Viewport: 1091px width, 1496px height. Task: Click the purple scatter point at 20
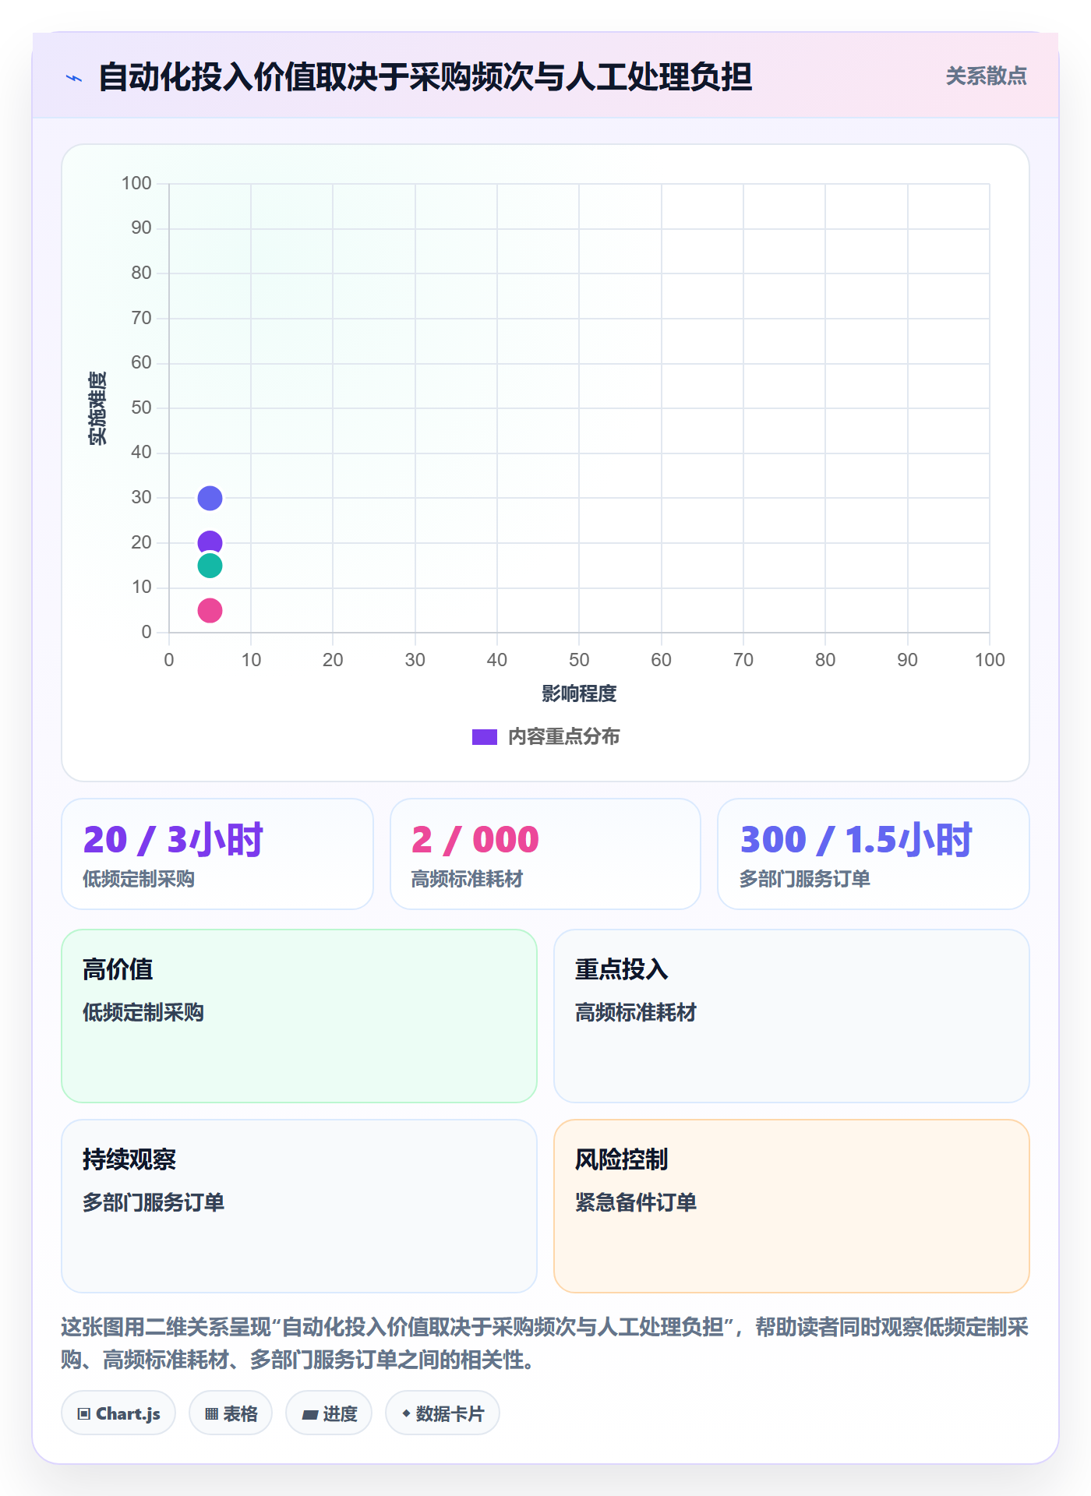click(210, 542)
